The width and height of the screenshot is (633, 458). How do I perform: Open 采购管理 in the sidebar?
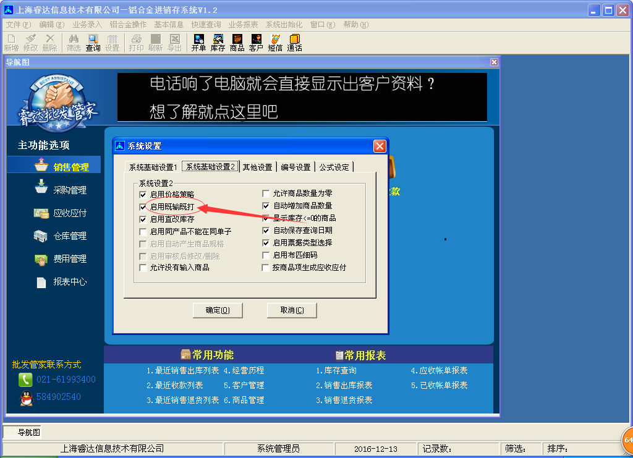pyautogui.click(x=61, y=189)
